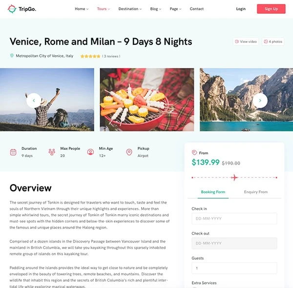
Task: Click the five-star rating
Action: (x=90, y=56)
